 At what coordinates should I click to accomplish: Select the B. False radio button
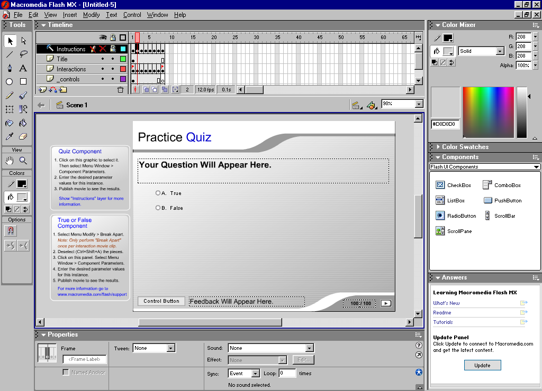(158, 208)
